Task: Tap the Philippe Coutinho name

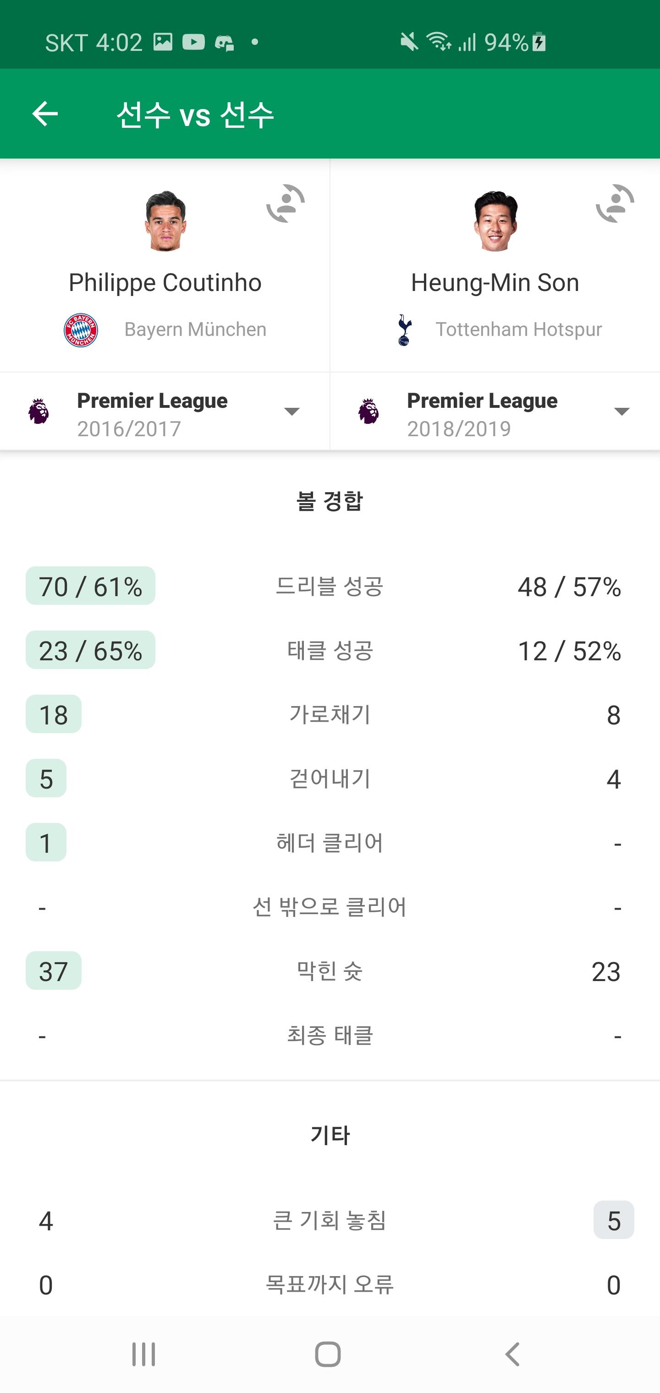Action: pos(165,282)
